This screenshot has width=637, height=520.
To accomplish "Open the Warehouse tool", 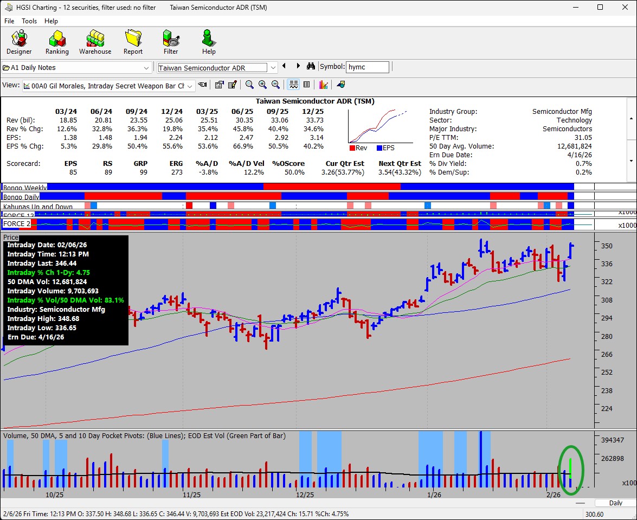I will point(95,42).
